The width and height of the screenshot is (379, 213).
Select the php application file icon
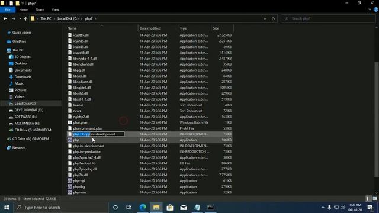[x=70, y=140]
